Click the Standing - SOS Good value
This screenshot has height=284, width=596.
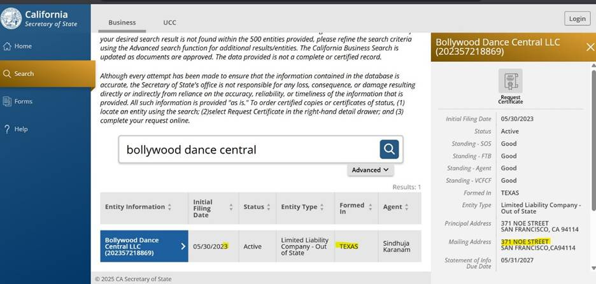tap(509, 144)
